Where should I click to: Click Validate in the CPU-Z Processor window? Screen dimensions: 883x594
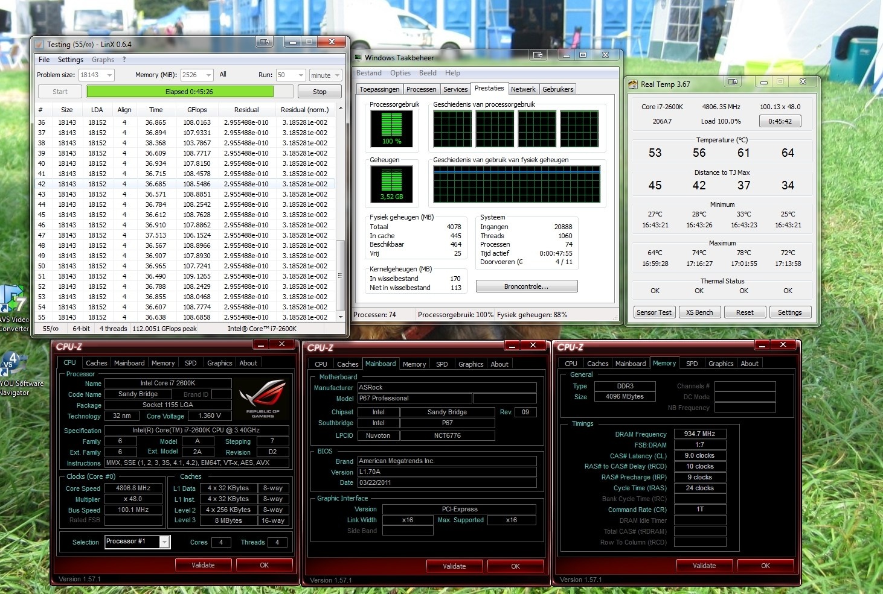pyautogui.click(x=203, y=565)
